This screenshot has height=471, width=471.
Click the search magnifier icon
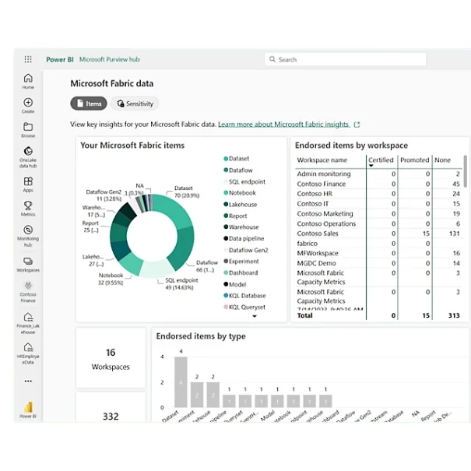(x=272, y=59)
